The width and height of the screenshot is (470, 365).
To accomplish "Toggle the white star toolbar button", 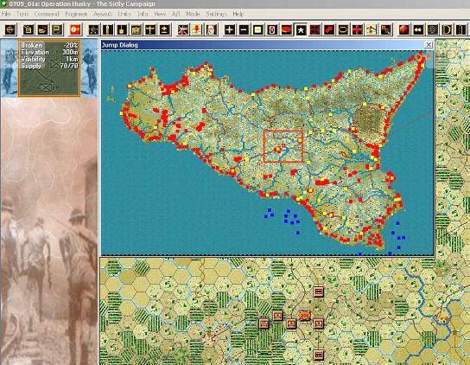I will (301, 29).
